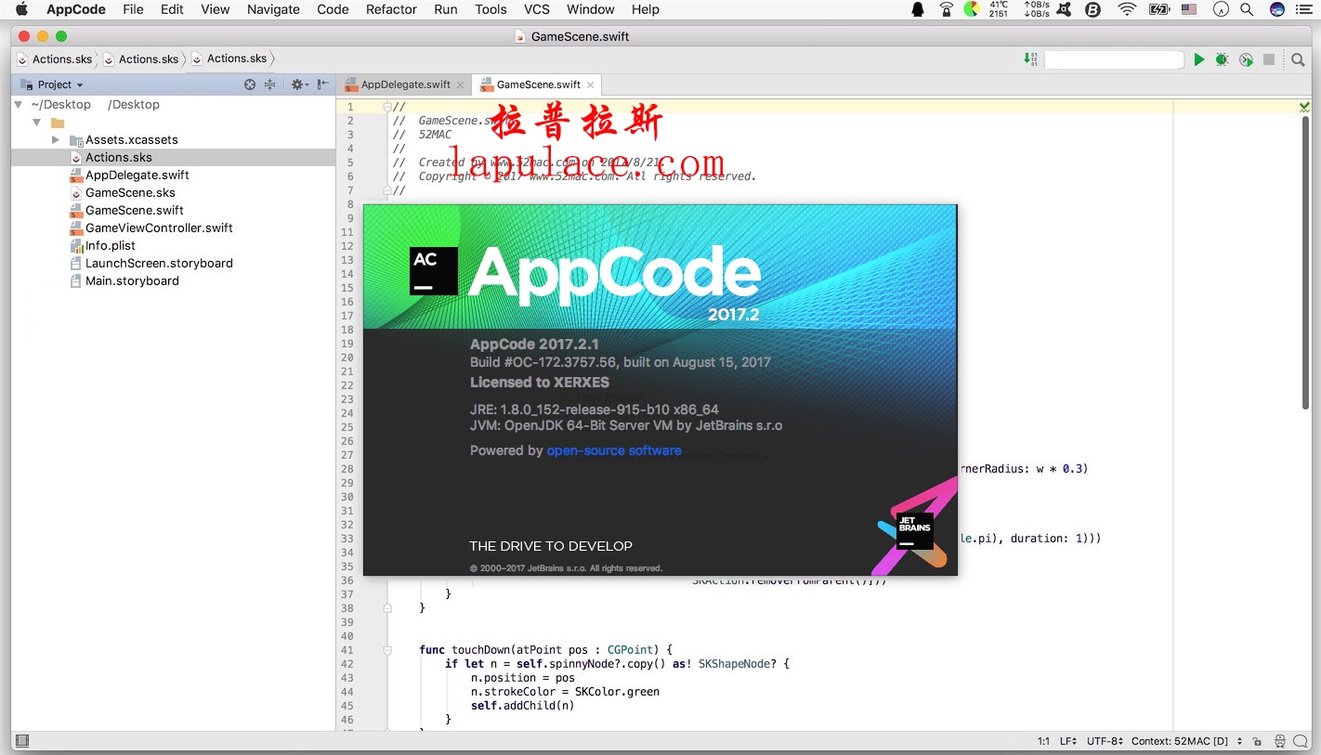The width and height of the screenshot is (1321, 755).
Task: Open the notifications speech bubble in status bar
Action: pyautogui.click(x=1301, y=741)
